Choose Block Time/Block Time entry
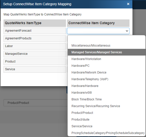This screenshot has width=146, height=137. [106, 99]
